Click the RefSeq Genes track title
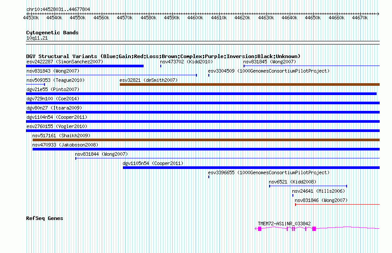This screenshot has width=392, height=253. tap(44, 218)
